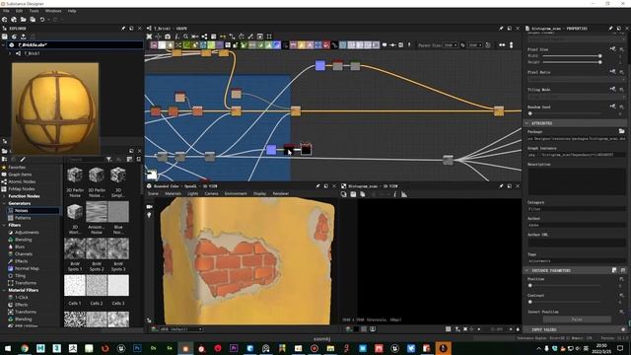Screen dimensions: 631x355
Task: Click the Description text field
Action: (x=576, y=181)
